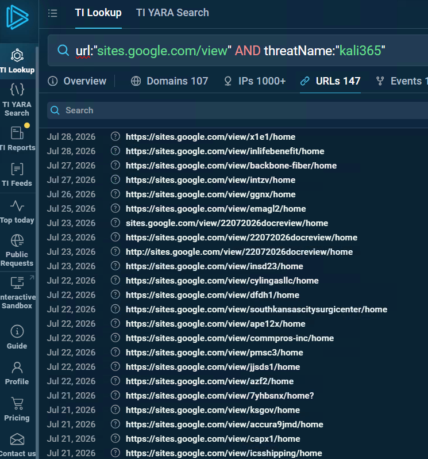428x459 pixels.
Task: Open the icsshipping/home URL link
Action: tap(223, 453)
